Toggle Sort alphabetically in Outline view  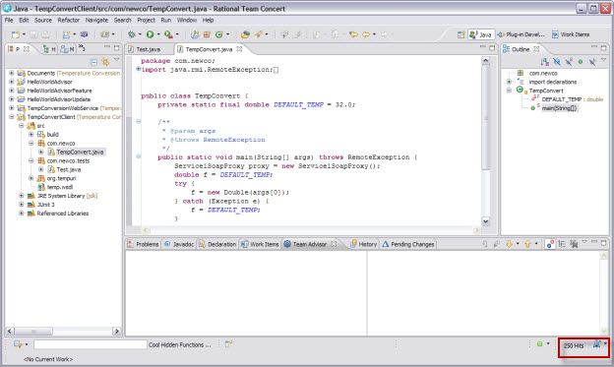click(545, 61)
